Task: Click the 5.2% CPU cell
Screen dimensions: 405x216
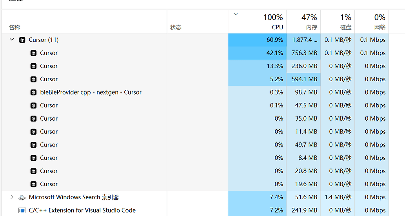Action: pyautogui.click(x=257, y=79)
